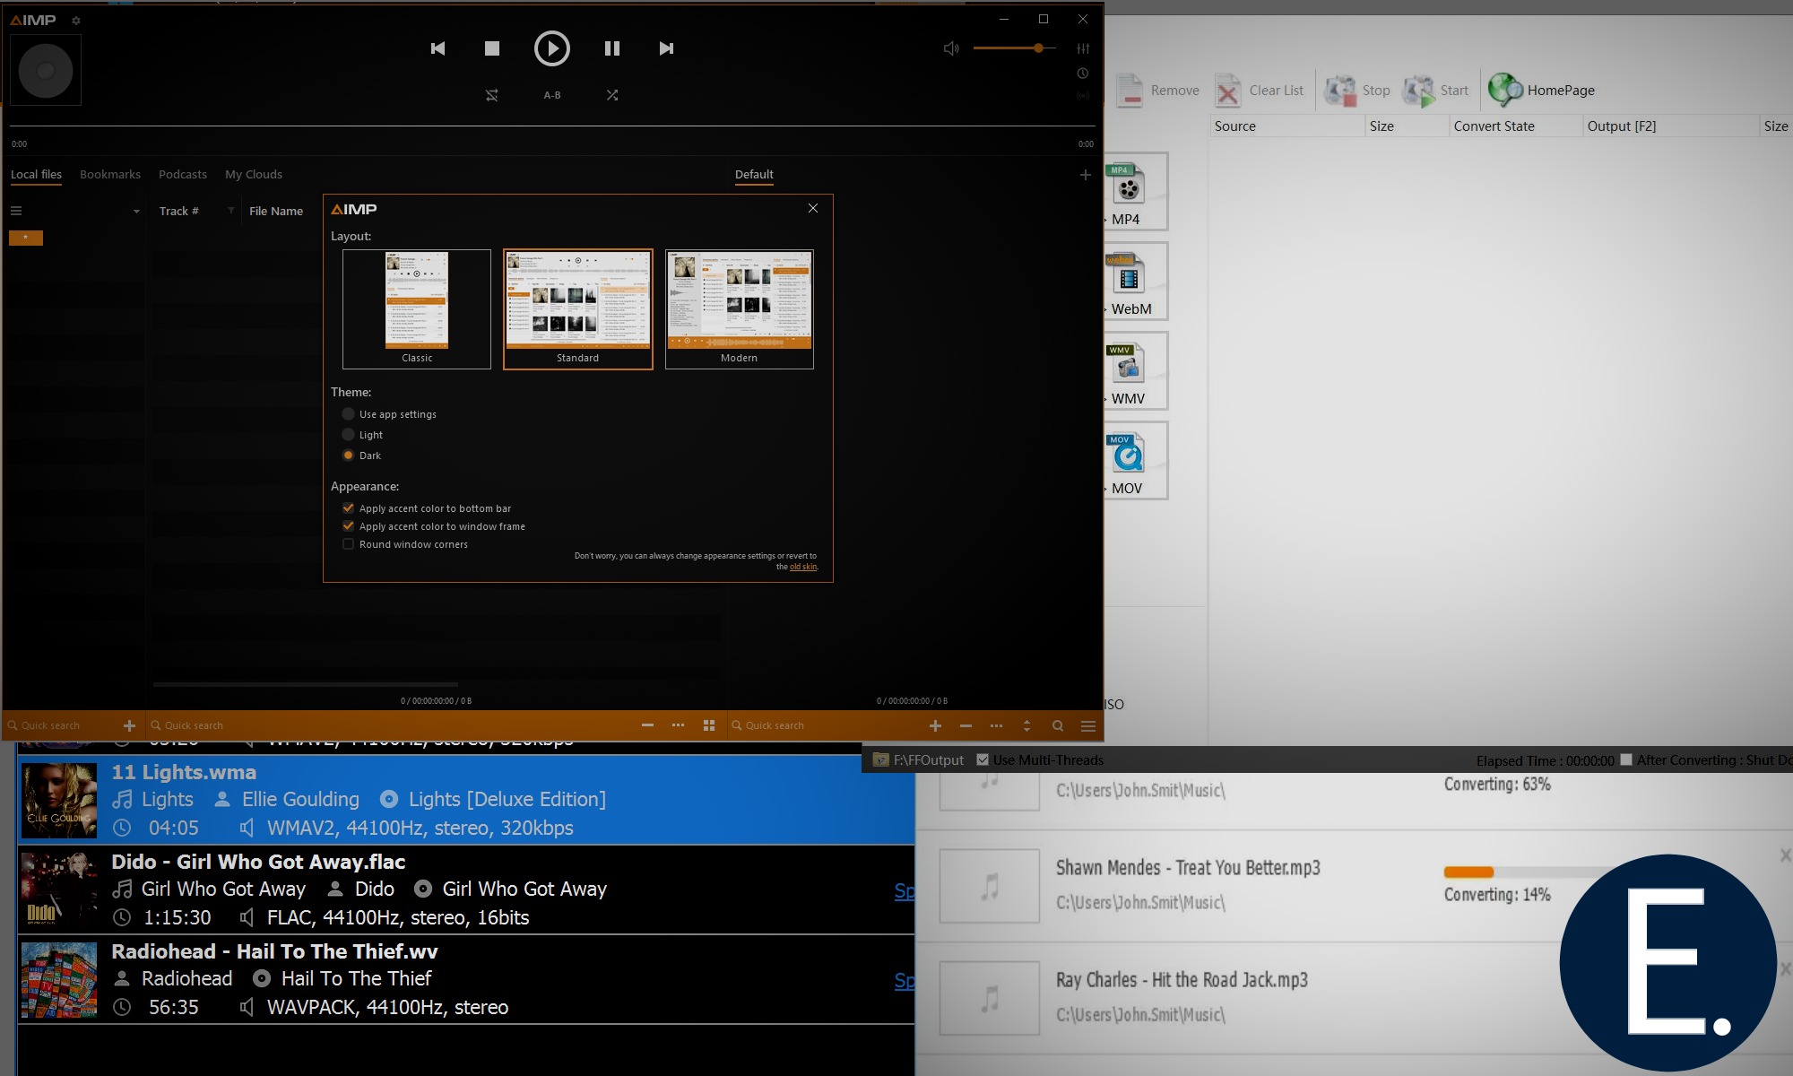Select WMV conversion format icon
The width and height of the screenshot is (1793, 1076).
[1135, 371]
